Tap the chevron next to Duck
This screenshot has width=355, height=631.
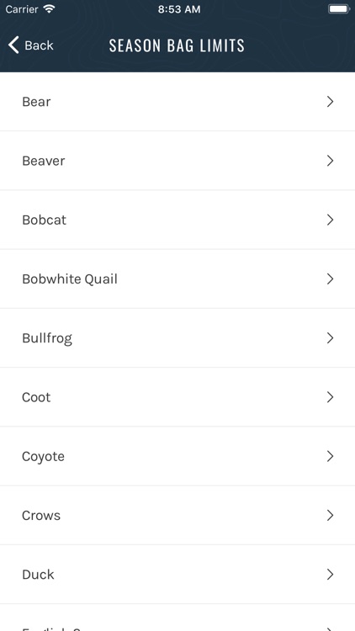tap(330, 575)
